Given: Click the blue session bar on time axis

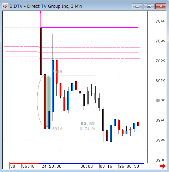Looking at the screenshot, I should click(91, 164).
